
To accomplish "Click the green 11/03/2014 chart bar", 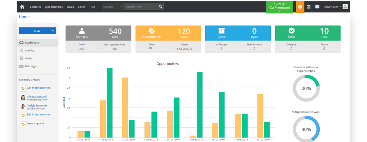I will click(x=109, y=103).
